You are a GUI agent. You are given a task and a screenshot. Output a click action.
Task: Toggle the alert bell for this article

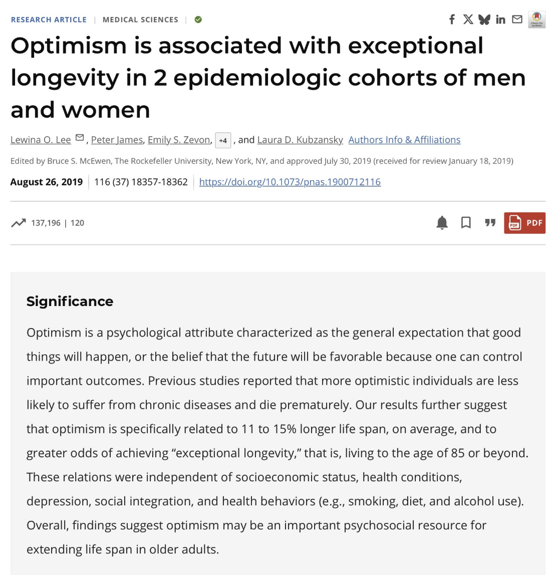(442, 223)
